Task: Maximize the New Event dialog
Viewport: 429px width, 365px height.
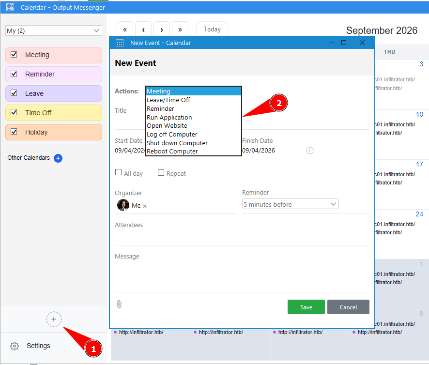Action: tap(344, 43)
